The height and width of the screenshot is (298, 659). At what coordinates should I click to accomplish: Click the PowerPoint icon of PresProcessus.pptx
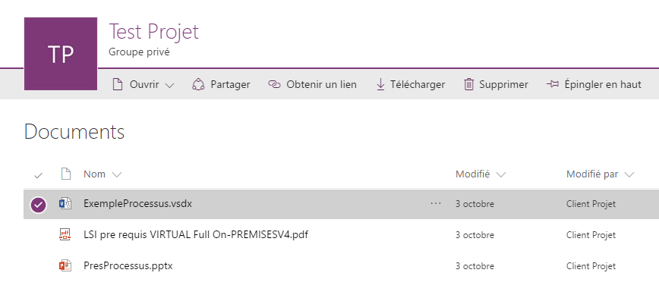65,265
